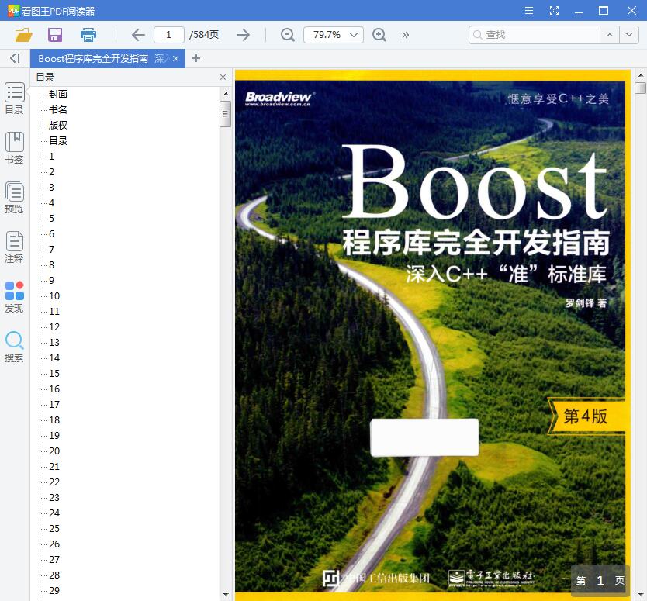Image resolution: width=647 pixels, height=601 pixels.
Task: Go to the next page arrow
Action: click(244, 35)
